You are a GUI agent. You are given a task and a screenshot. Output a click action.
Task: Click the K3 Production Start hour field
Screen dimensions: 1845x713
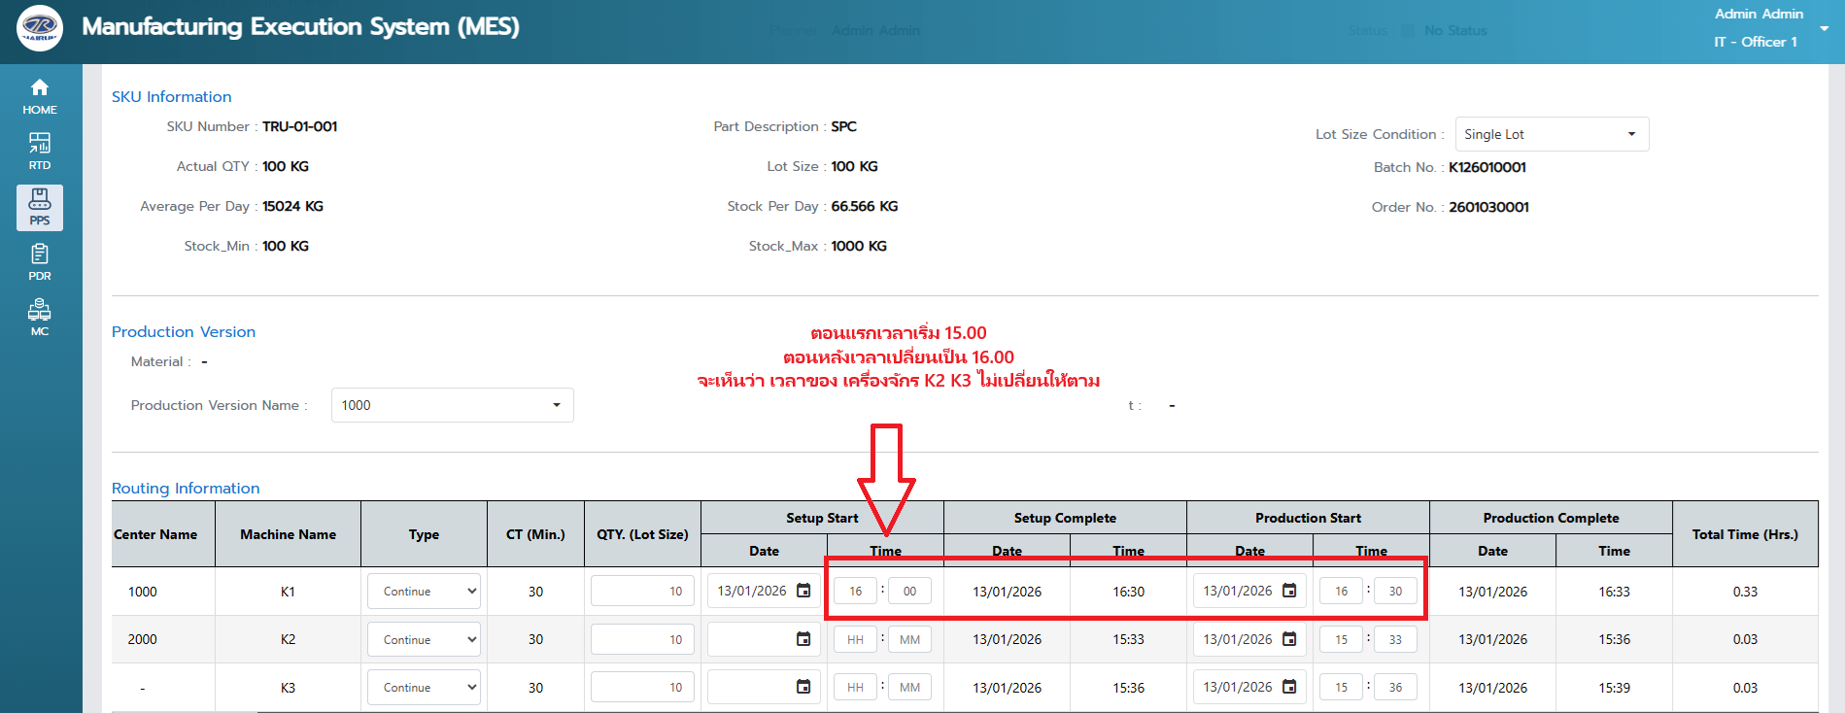pos(1341,687)
